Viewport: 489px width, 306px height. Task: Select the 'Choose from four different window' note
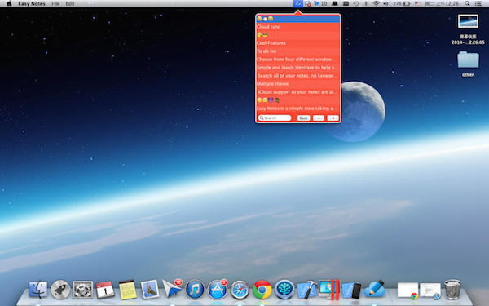point(297,59)
